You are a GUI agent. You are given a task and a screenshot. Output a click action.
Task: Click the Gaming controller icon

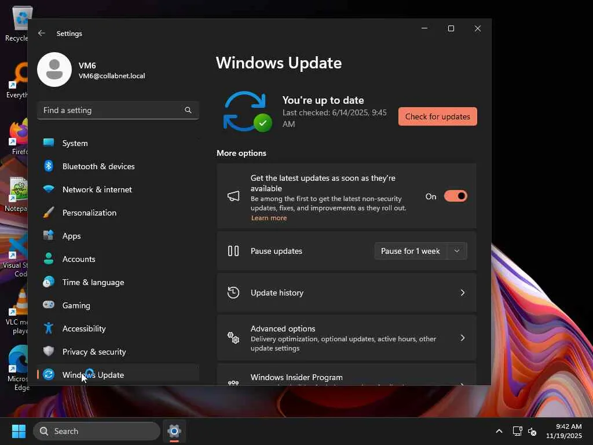tap(49, 305)
